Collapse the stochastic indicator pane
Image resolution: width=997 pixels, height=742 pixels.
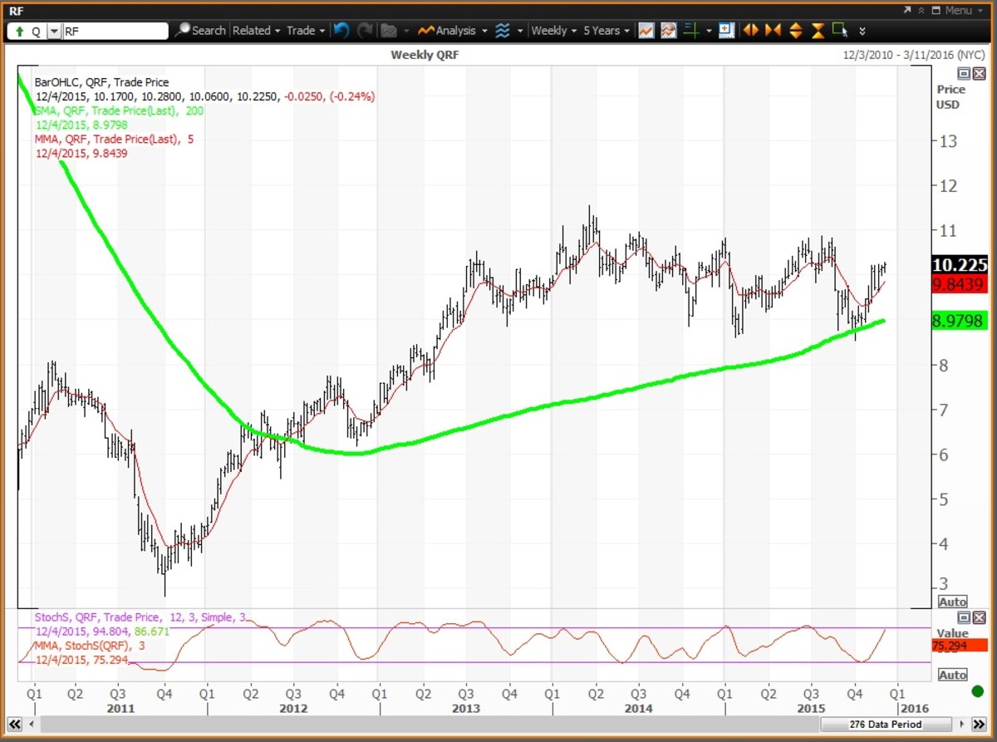964,617
